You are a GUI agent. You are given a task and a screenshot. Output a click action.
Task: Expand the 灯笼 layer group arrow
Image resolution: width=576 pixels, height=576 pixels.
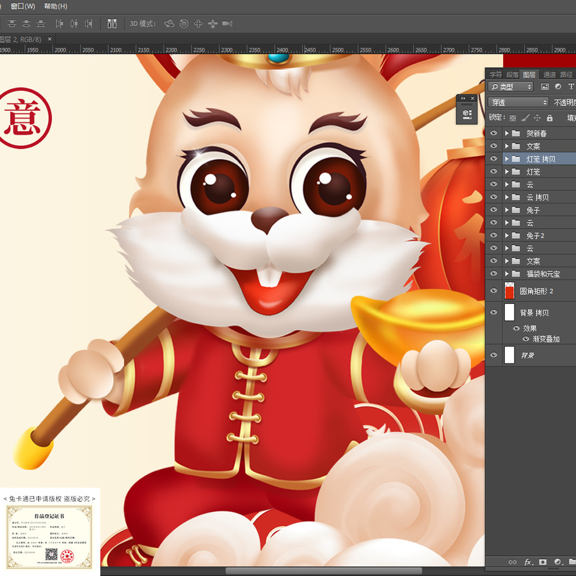[x=507, y=172]
